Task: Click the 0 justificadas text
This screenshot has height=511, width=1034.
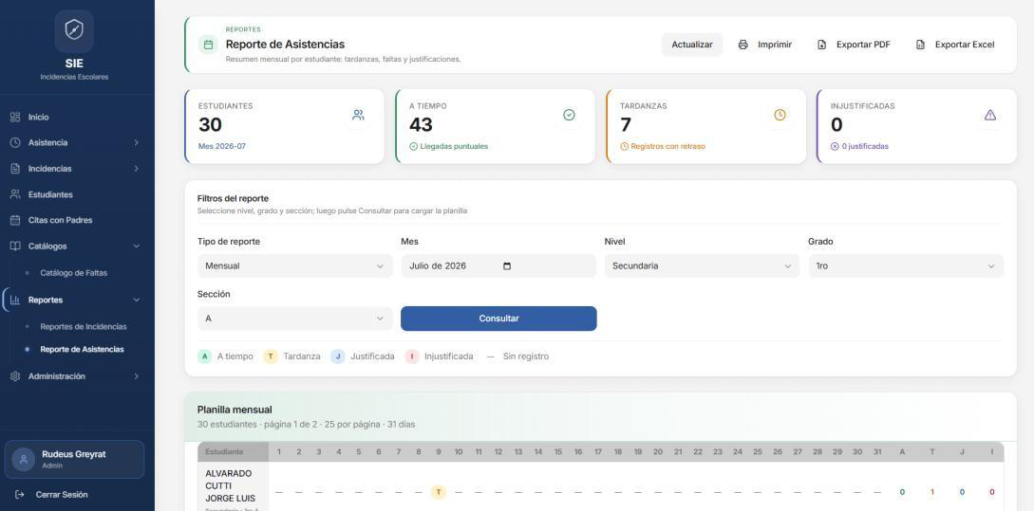Action: 865,146
